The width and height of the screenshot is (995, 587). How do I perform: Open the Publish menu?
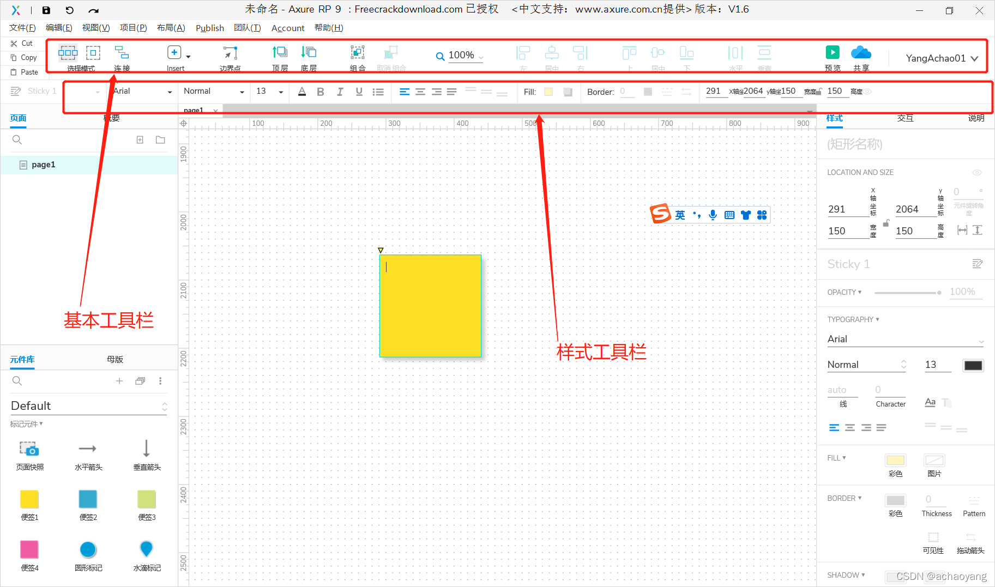click(210, 28)
